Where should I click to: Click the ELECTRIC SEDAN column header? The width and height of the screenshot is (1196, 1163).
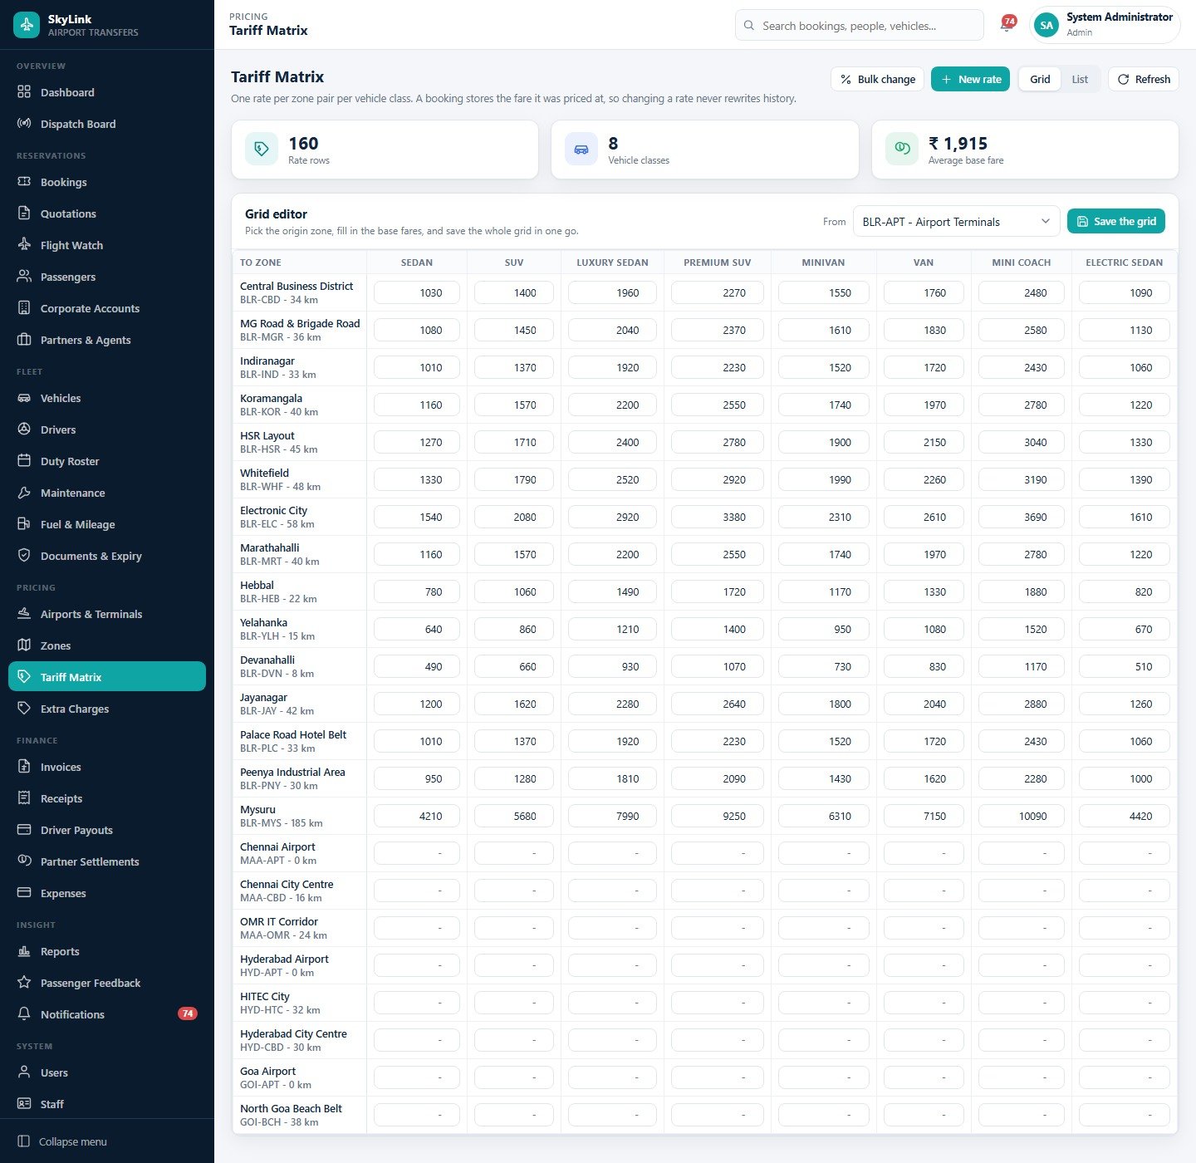1125,263
